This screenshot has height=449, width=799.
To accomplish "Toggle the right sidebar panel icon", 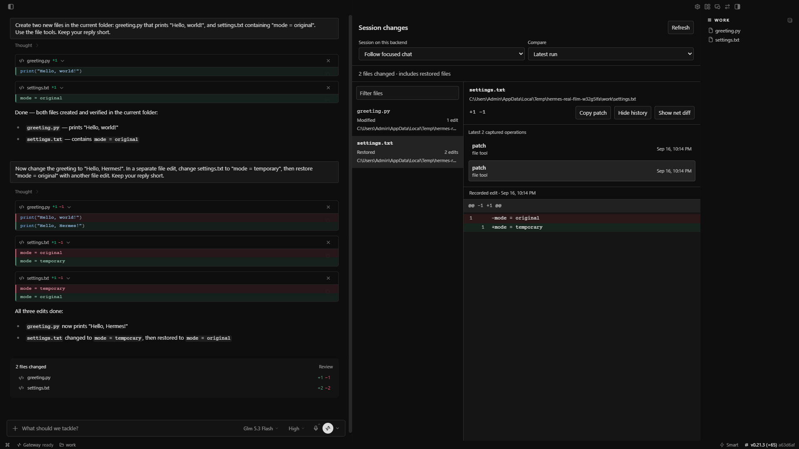I will point(737,7).
